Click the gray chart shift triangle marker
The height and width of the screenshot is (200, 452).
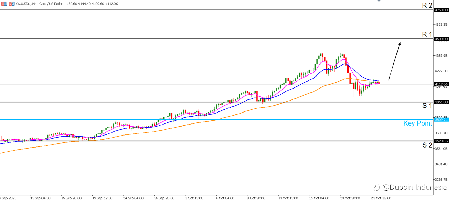click(379, 1)
